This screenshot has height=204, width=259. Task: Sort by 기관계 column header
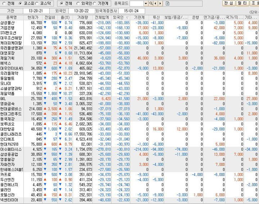[140, 17]
